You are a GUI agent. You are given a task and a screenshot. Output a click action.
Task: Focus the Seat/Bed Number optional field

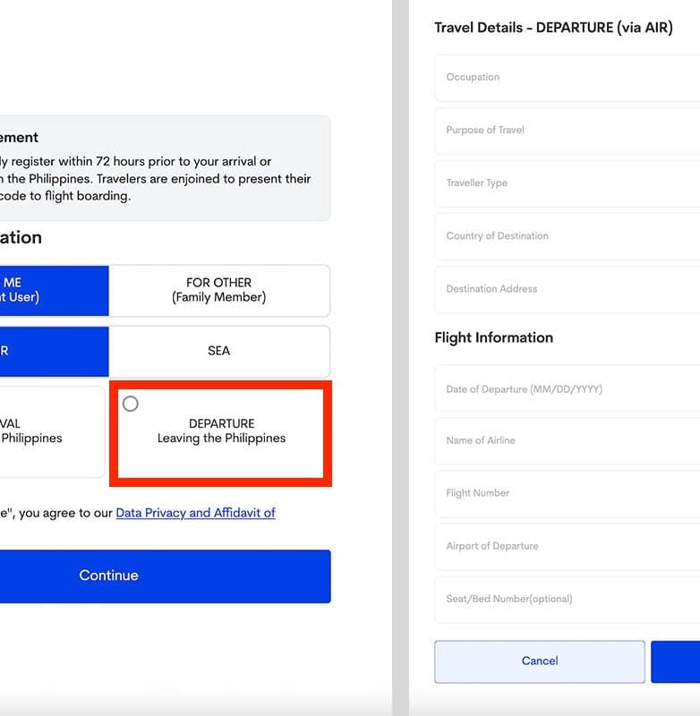pos(567,599)
